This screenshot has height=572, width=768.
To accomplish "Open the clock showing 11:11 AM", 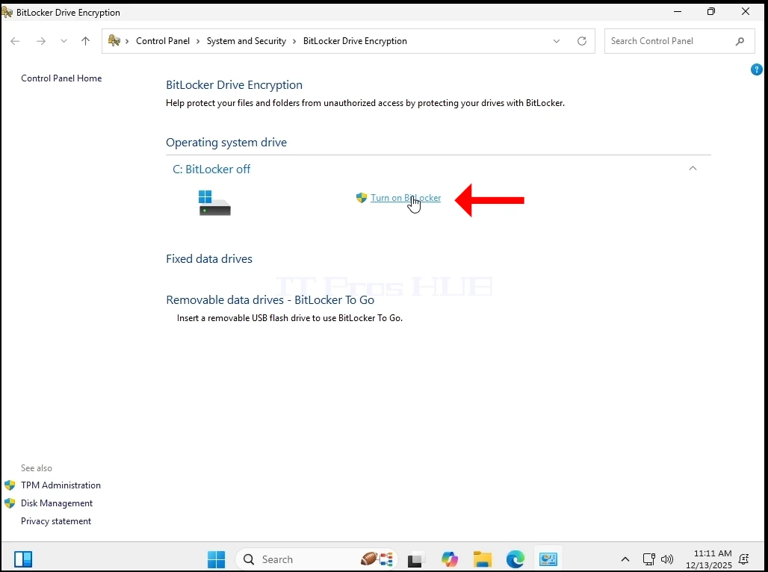I will tap(709, 559).
